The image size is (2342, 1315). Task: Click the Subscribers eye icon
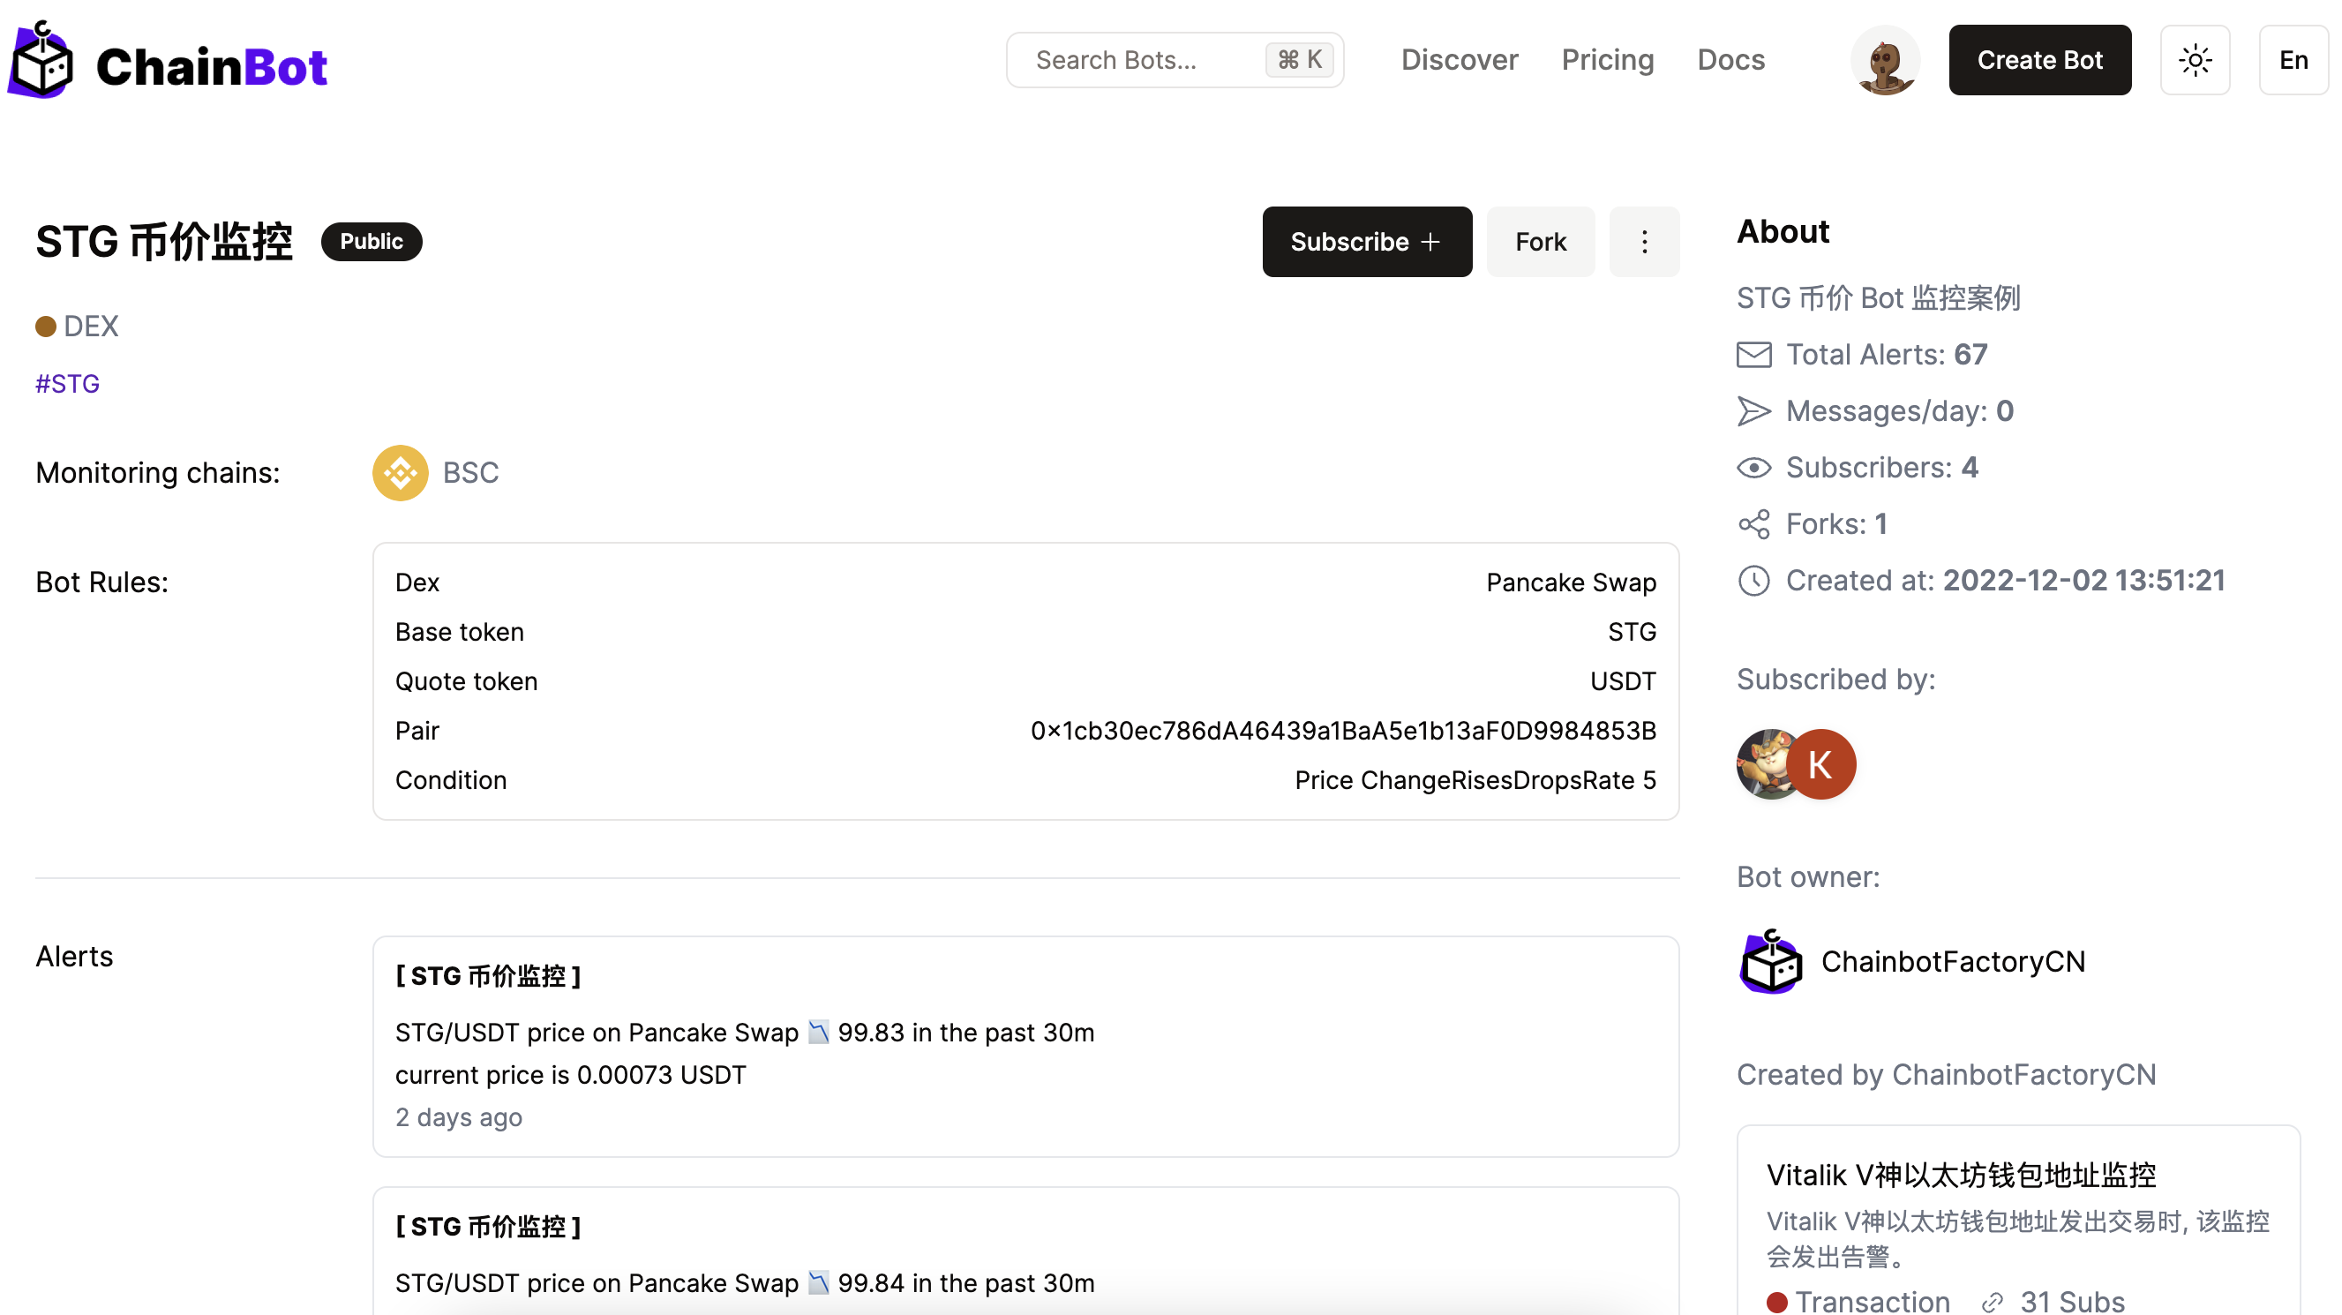point(1753,468)
